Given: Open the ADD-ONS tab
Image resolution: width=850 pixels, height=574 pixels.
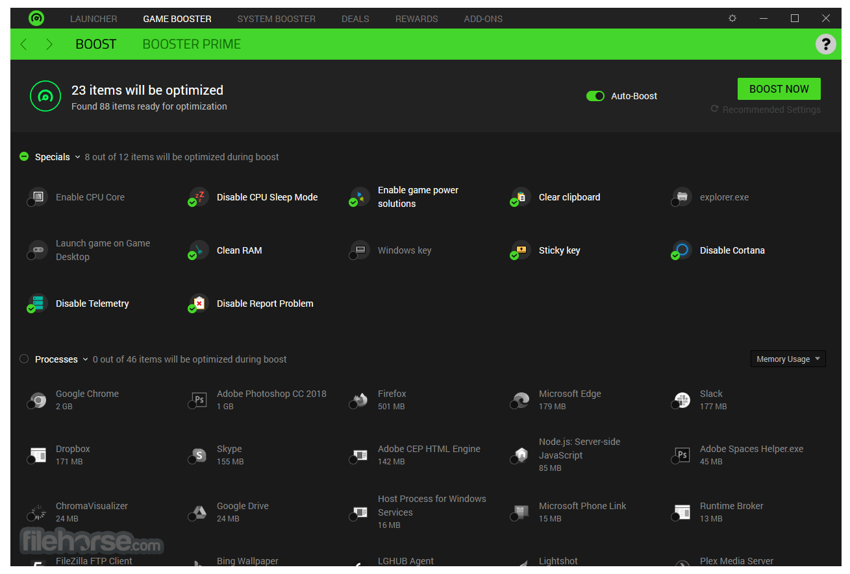Looking at the screenshot, I should click(x=483, y=19).
